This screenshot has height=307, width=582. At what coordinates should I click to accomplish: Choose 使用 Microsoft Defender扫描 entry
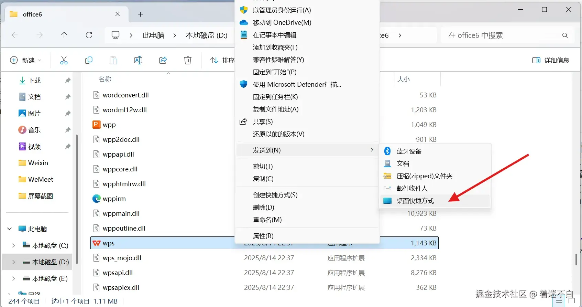click(307, 84)
